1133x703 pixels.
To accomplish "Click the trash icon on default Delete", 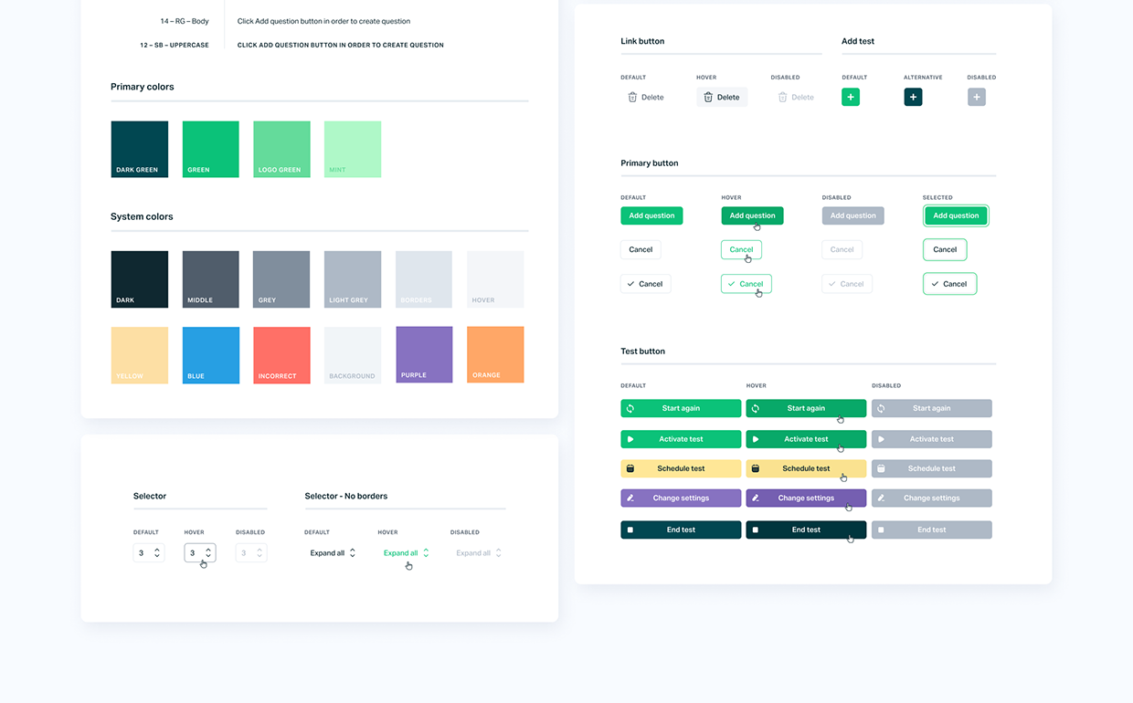I will click(x=632, y=97).
